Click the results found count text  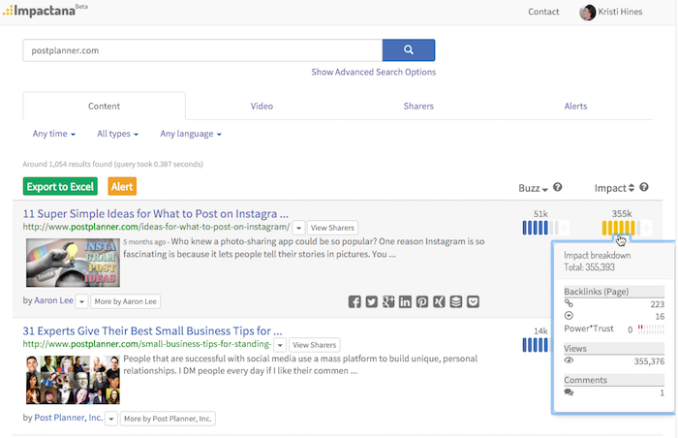pos(113,164)
